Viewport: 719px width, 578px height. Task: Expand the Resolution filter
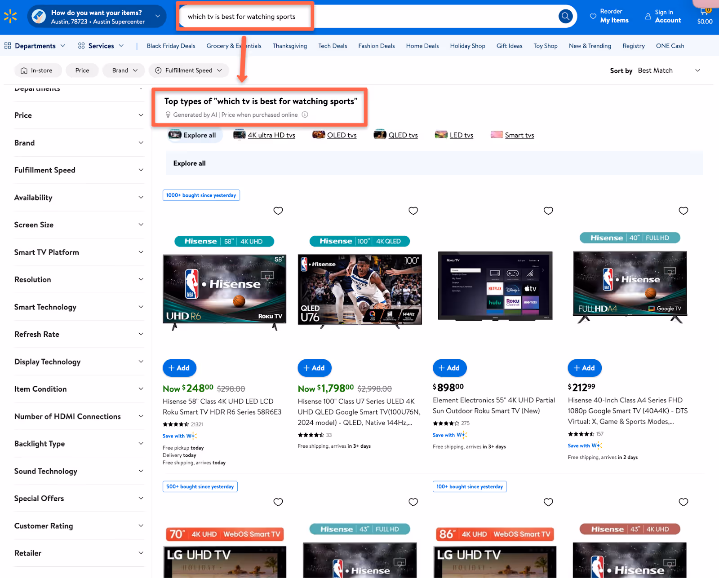point(79,279)
